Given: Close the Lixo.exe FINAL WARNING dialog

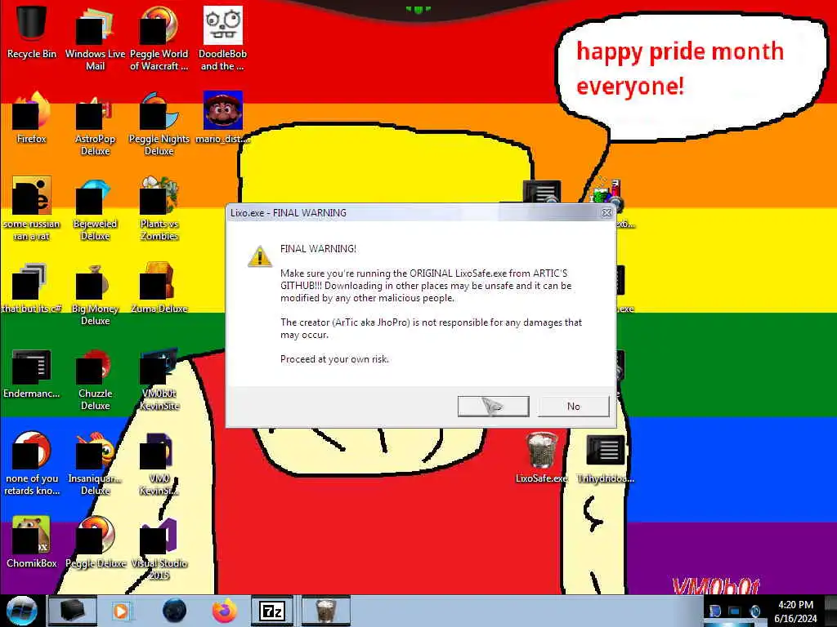Looking at the screenshot, I should (606, 213).
